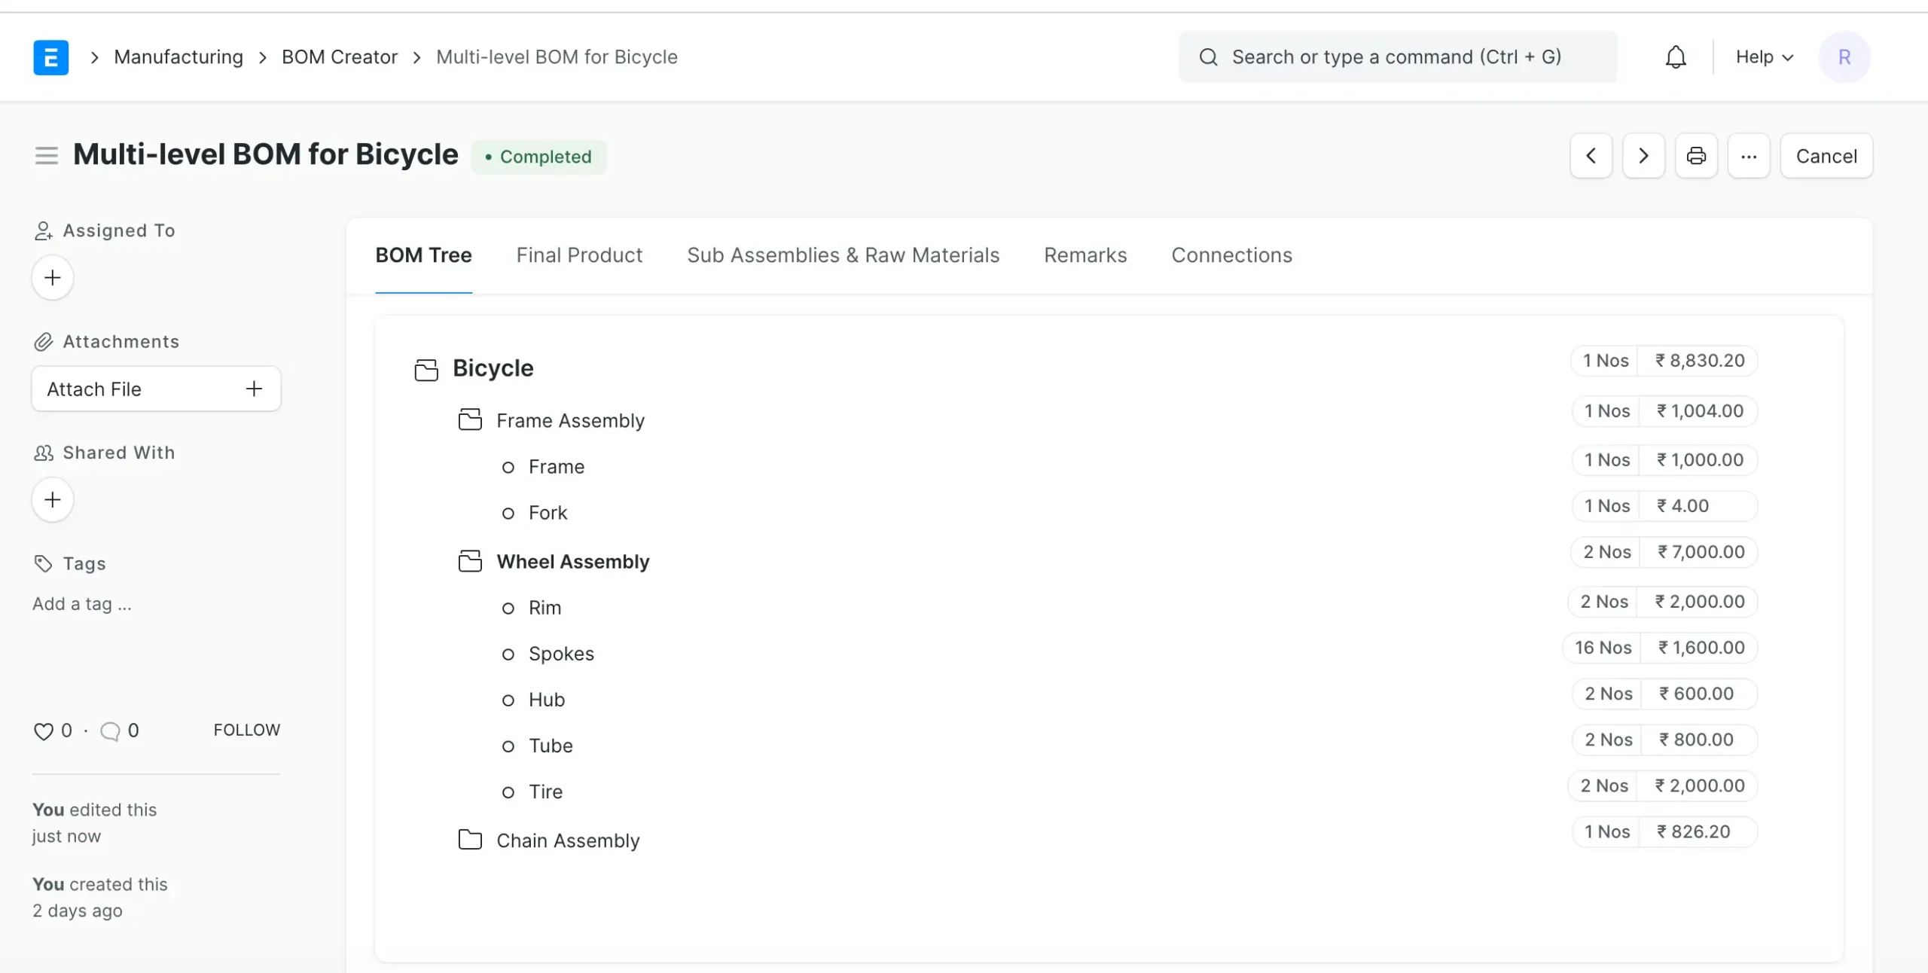Open the Help dropdown
Viewport: 1928px width, 973px height.
tap(1765, 57)
